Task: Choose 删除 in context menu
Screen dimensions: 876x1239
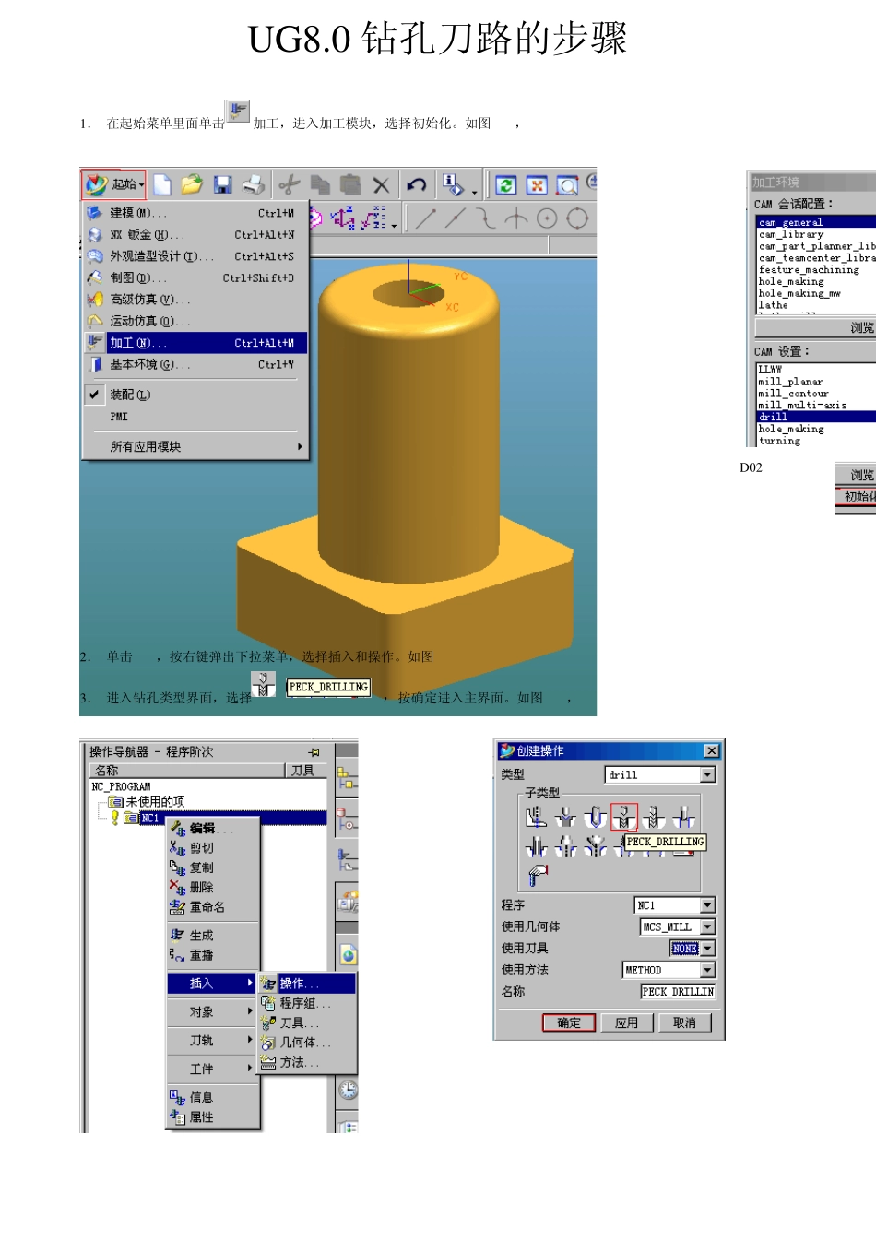Action: click(214, 887)
